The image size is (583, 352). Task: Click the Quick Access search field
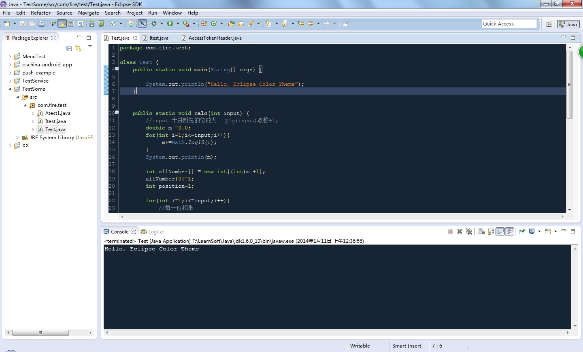(x=509, y=24)
